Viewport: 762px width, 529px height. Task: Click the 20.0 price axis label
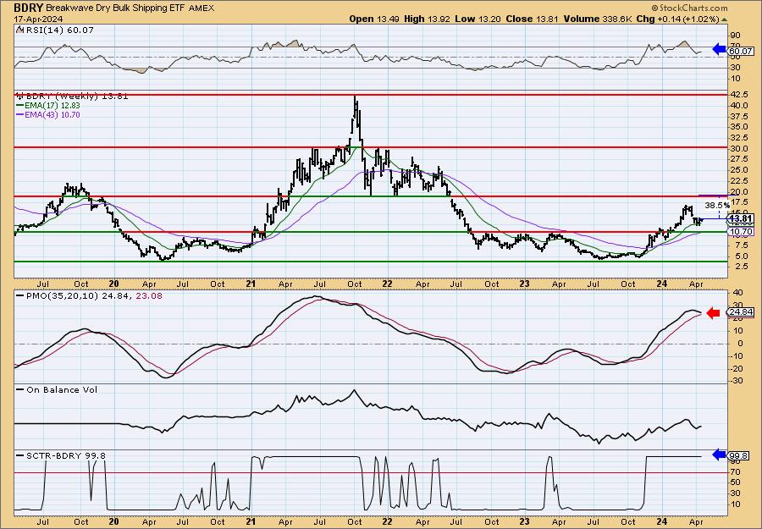(x=738, y=192)
